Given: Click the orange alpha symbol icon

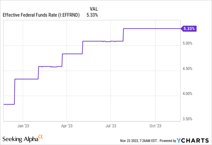Looking at the screenshot, I should coord(40,137).
